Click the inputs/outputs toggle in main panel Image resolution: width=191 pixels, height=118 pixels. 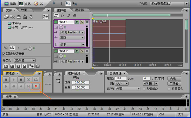pos(56,16)
